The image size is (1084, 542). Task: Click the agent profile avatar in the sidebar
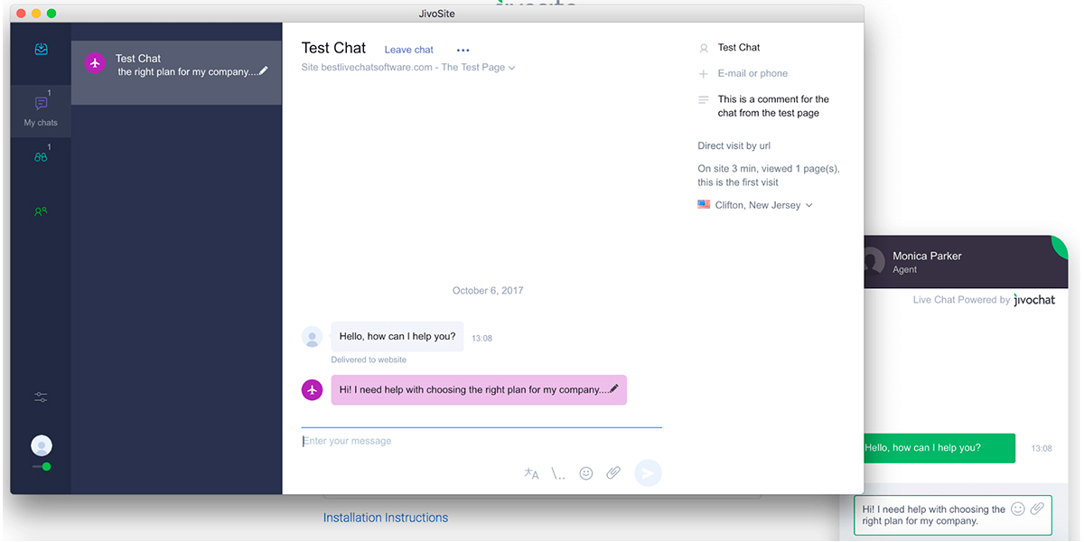pos(41,445)
